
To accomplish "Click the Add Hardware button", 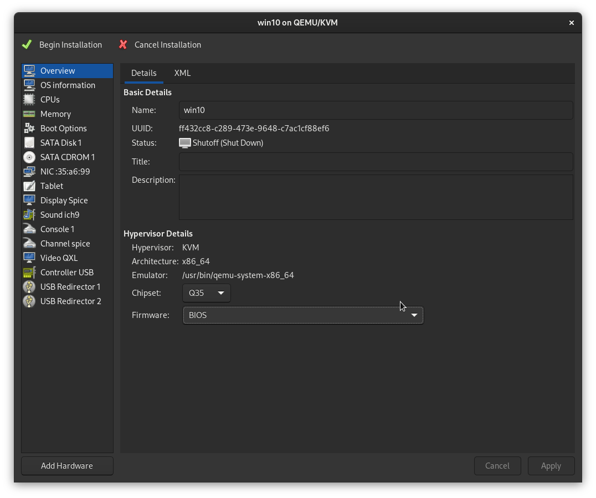I will pyautogui.click(x=67, y=466).
